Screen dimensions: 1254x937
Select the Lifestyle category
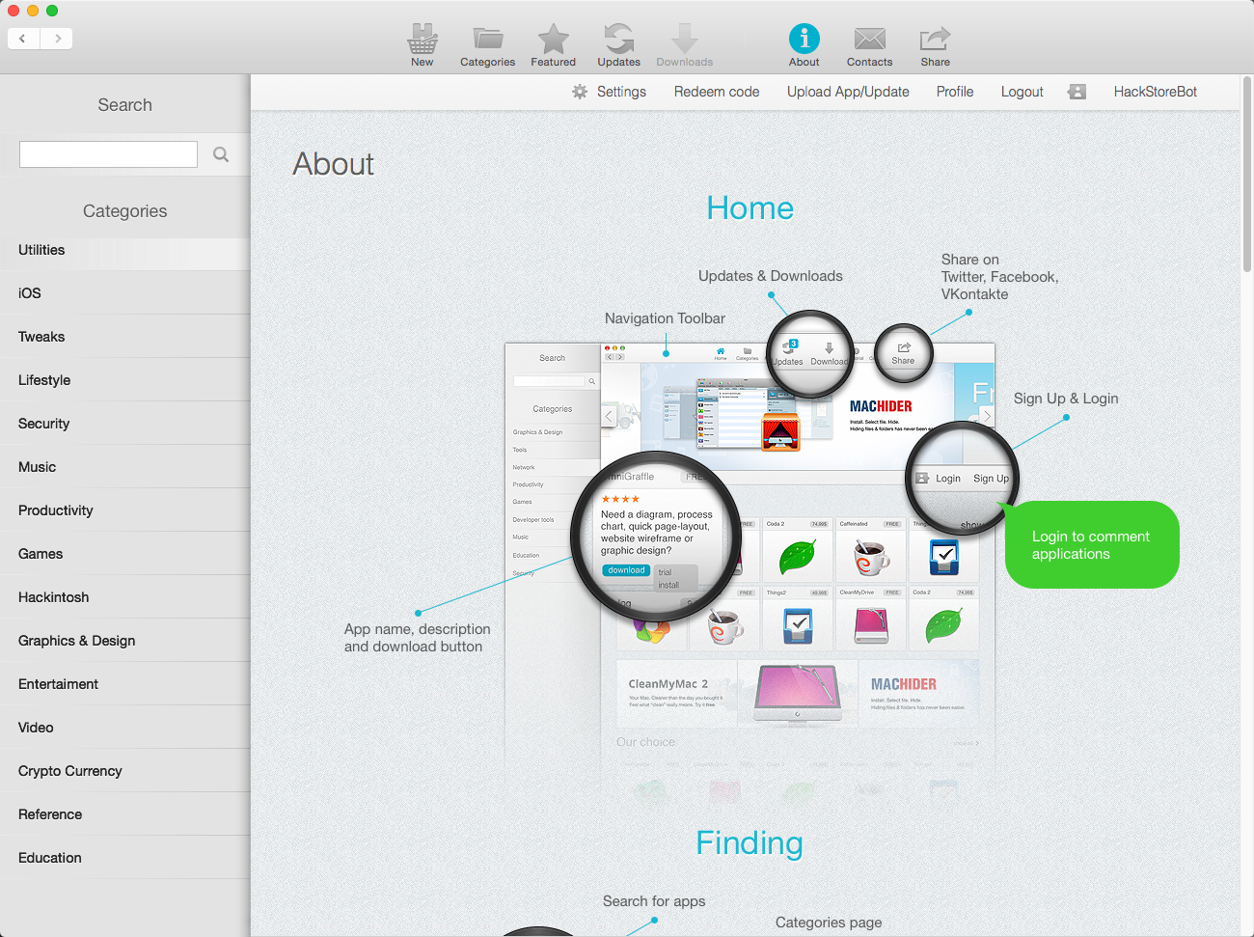click(125, 380)
